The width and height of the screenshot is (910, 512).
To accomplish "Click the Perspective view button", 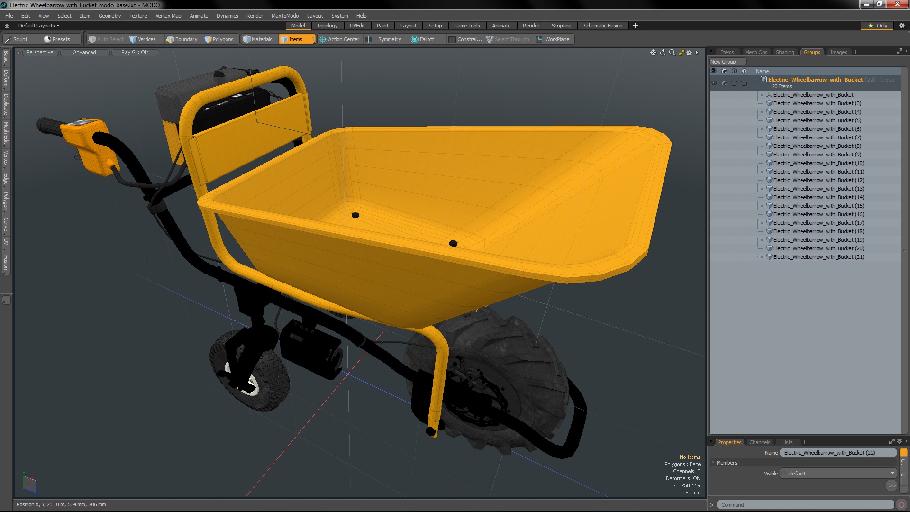I will tap(40, 53).
